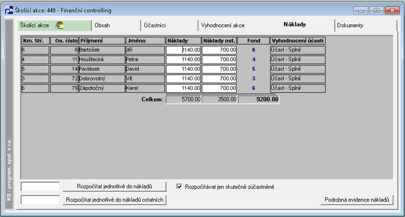
Task: Click Náklady field for Bartošek
Action: tap(183, 50)
